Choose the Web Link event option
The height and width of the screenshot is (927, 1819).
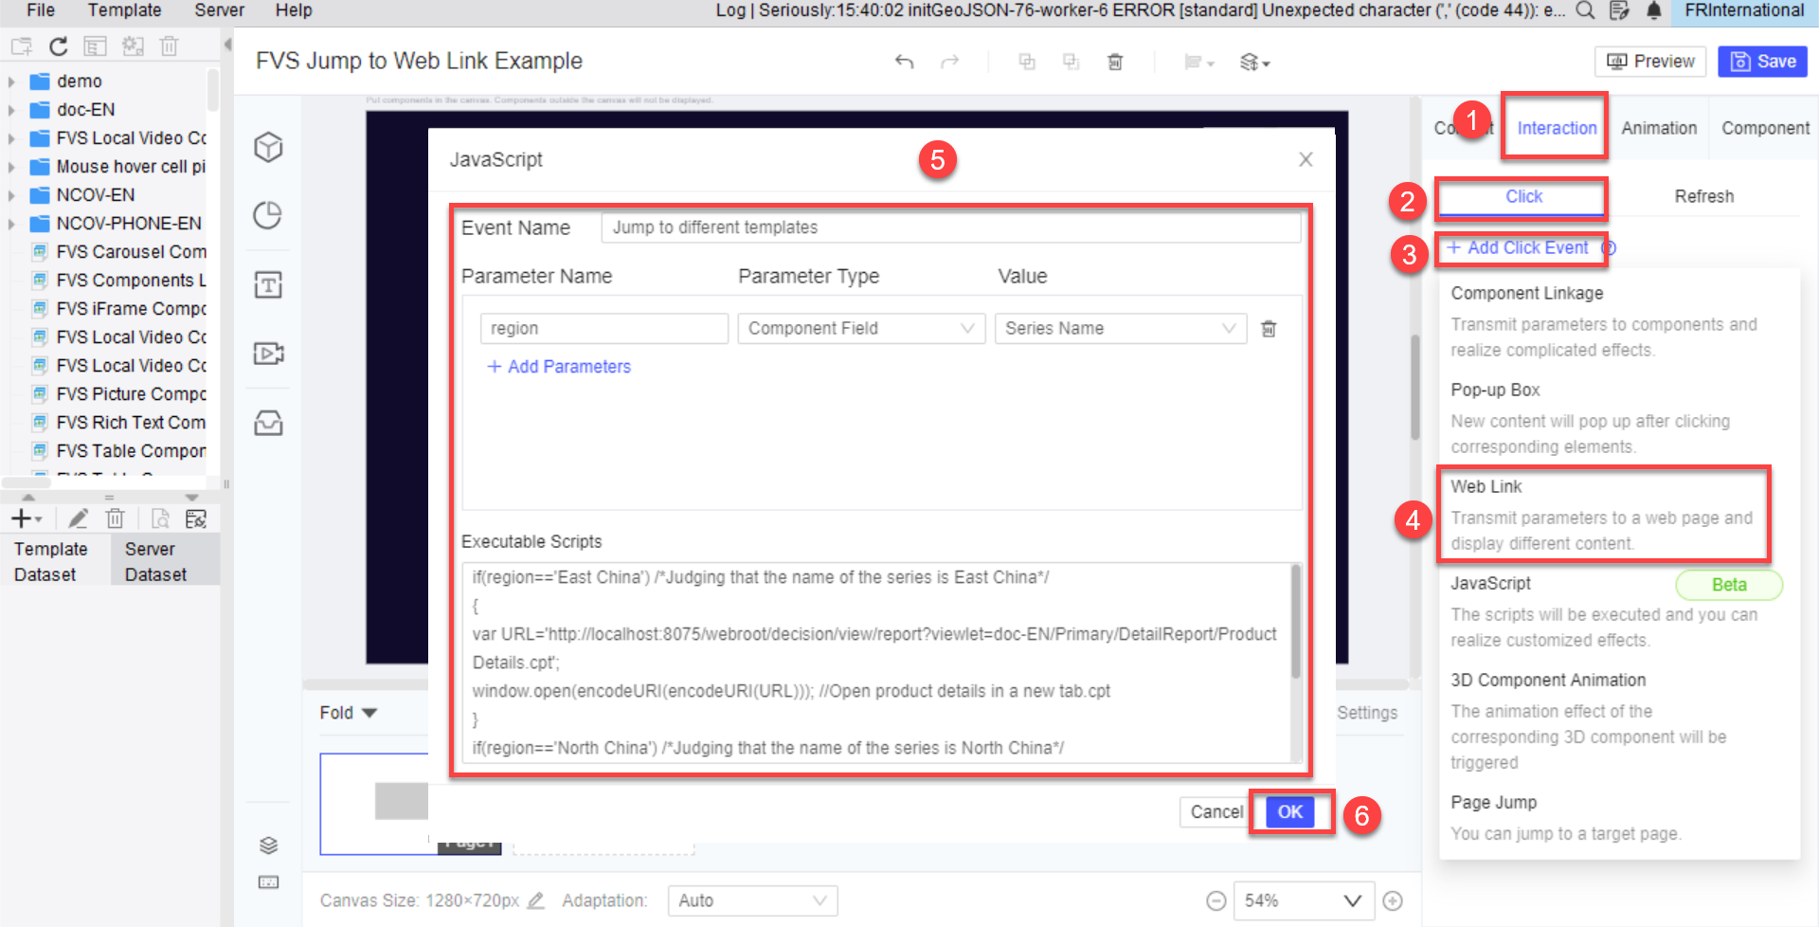[1602, 514]
